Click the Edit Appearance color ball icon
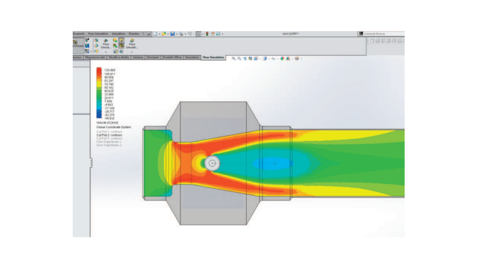 (282, 58)
